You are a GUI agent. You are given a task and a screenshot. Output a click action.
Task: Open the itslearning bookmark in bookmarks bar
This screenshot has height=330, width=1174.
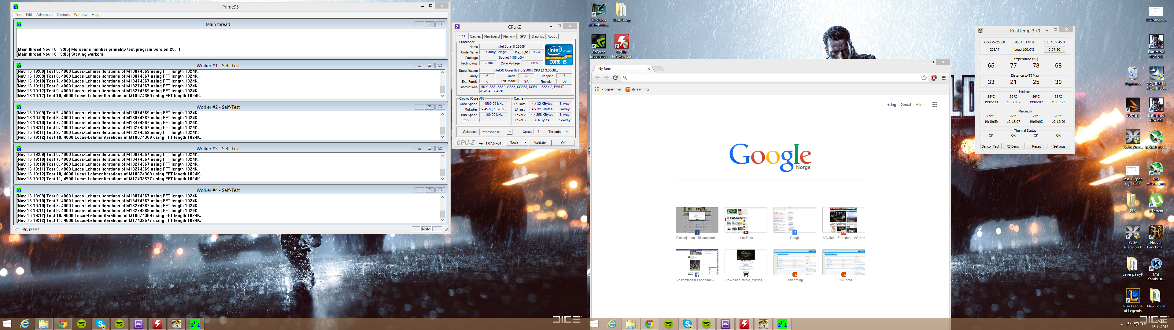point(637,89)
